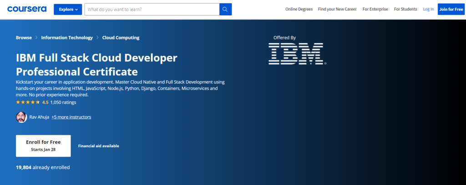Click the Enroll for Free button
466x185 pixels.
[43, 146]
